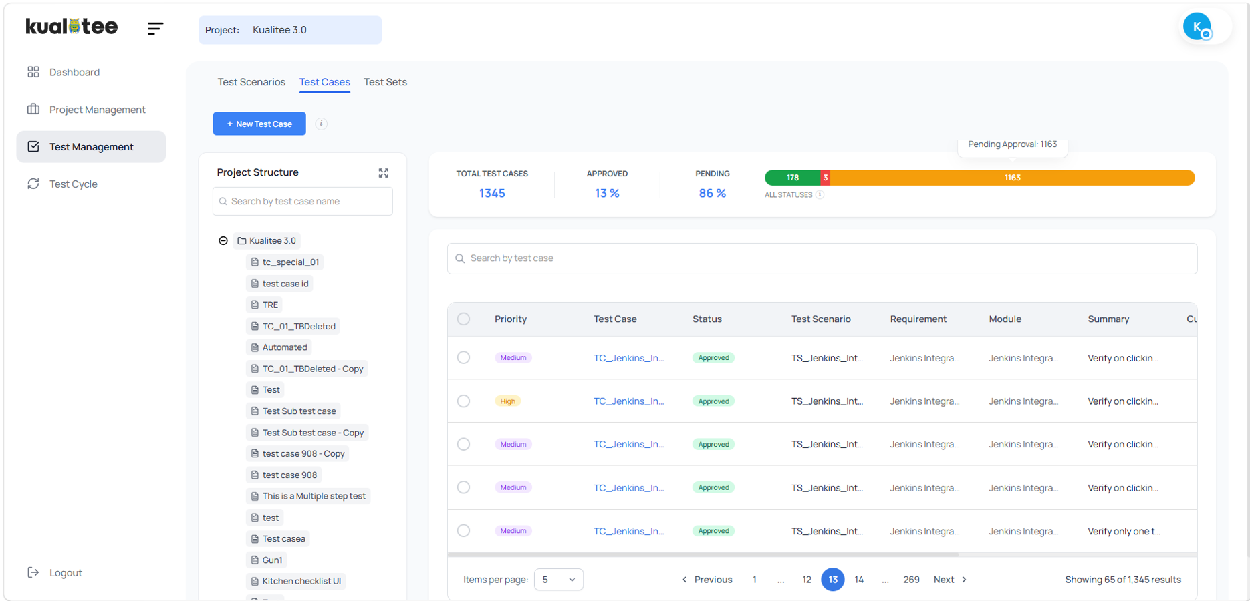Click the New Test Case button
Image resolution: width=1250 pixels, height=601 pixels.
click(259, 124)
